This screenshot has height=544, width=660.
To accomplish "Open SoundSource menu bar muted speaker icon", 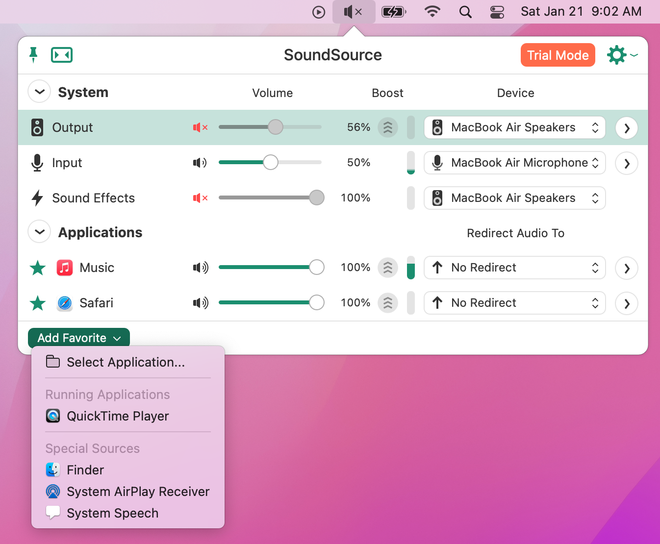I will [x=354, y=12].
